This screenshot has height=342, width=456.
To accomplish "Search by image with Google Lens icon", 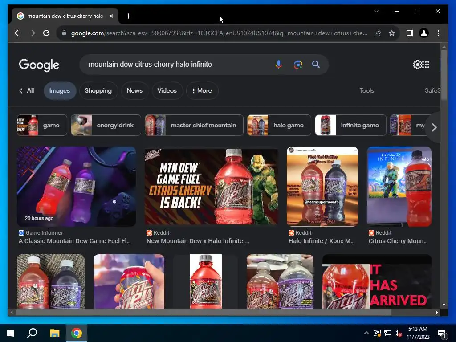I will 298,64.
